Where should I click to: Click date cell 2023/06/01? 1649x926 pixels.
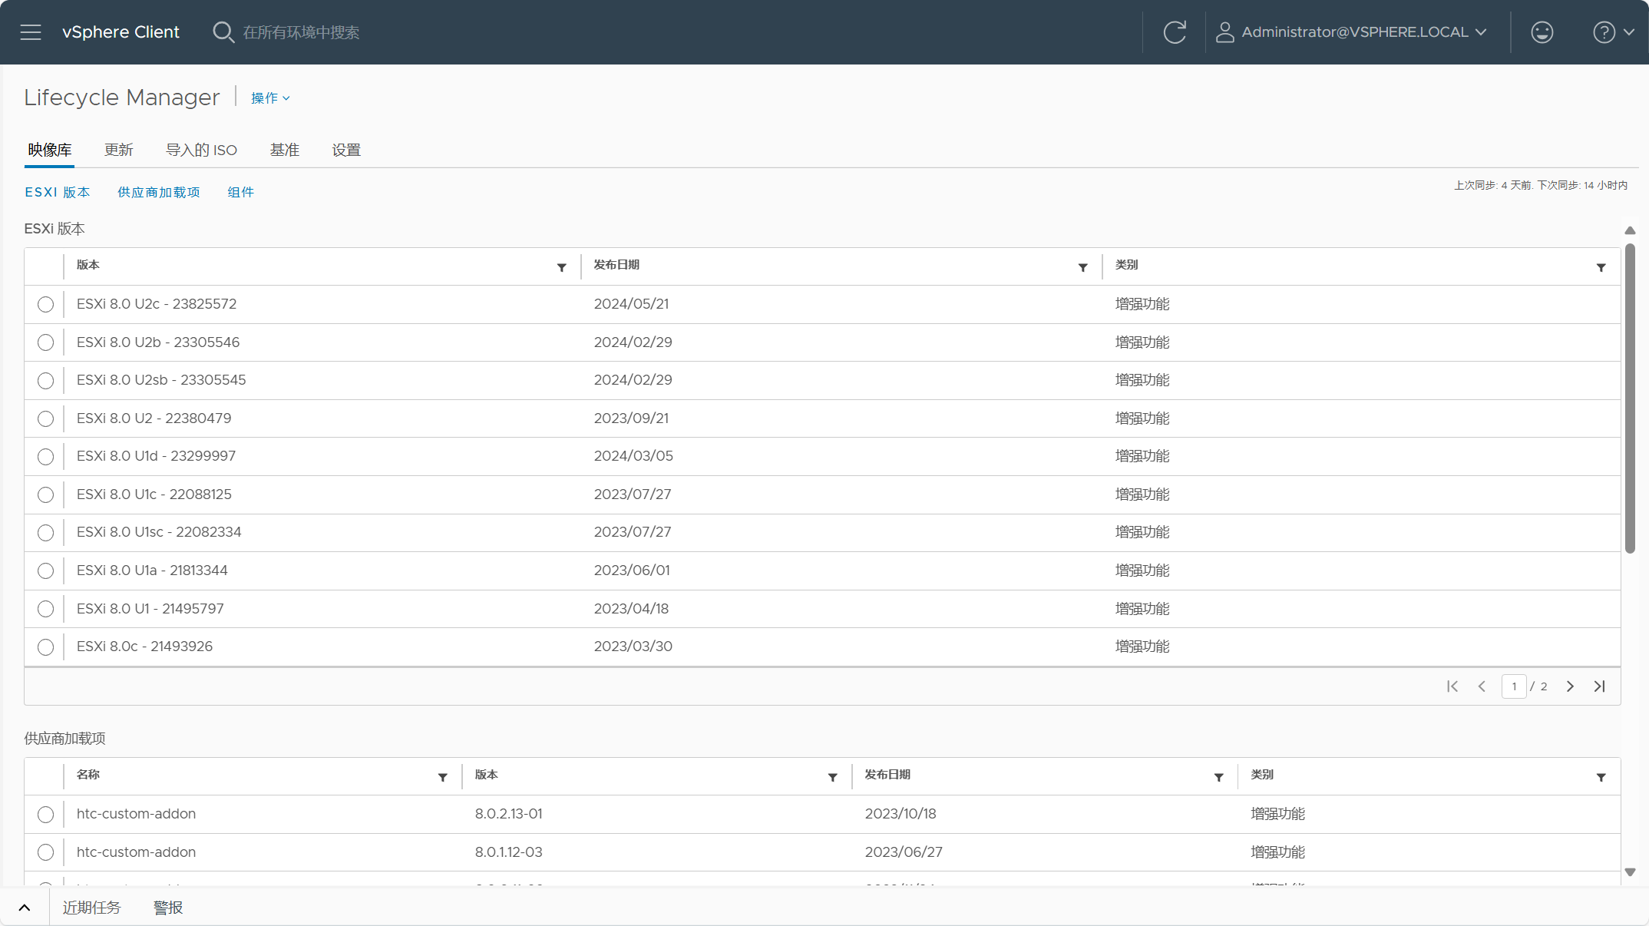coord(632,570)
